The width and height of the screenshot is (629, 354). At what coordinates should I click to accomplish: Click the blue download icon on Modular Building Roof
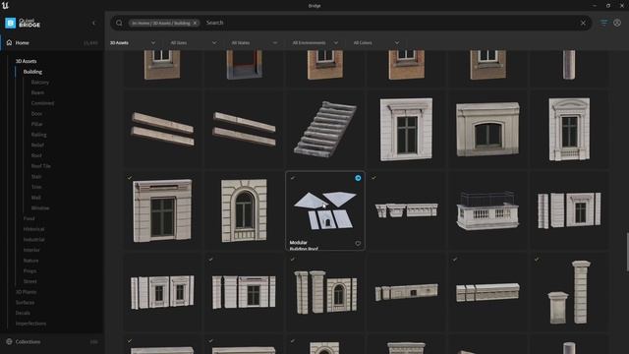pyautogui.click(x=358, y=178)
